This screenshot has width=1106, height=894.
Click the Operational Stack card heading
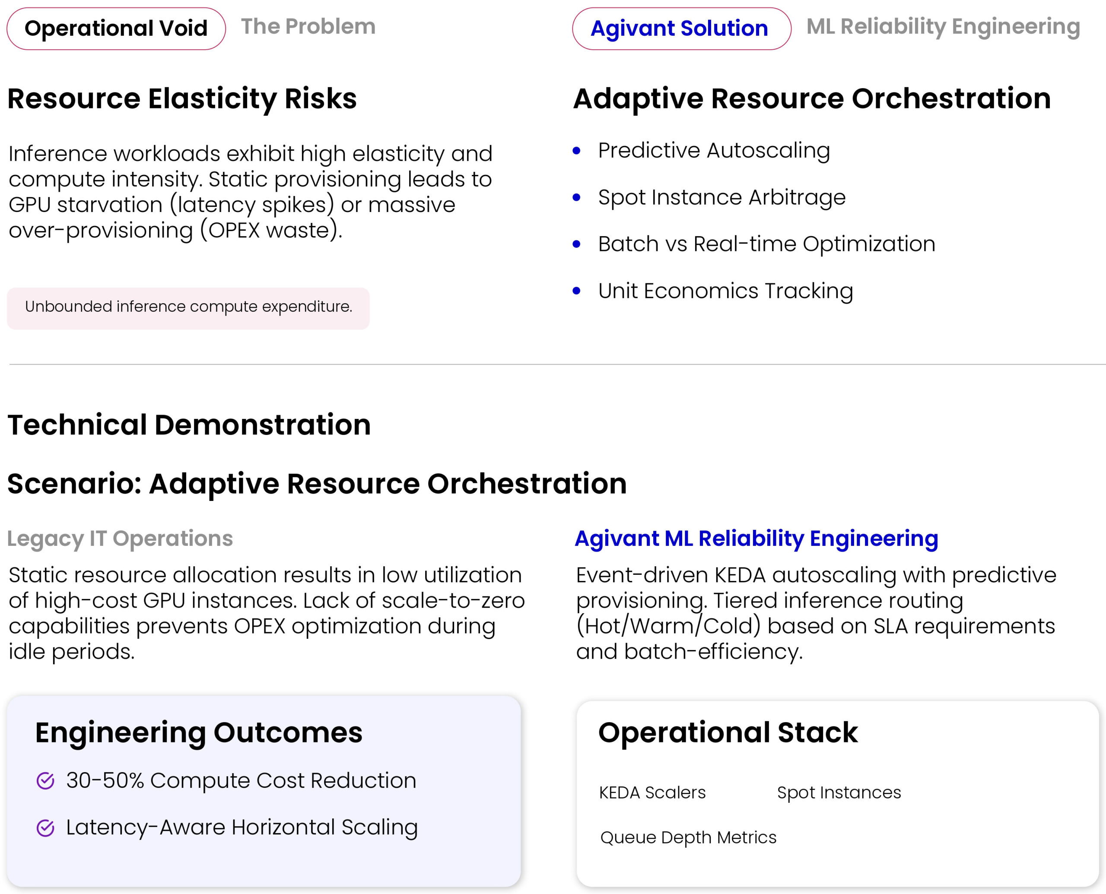coord(728,733)
